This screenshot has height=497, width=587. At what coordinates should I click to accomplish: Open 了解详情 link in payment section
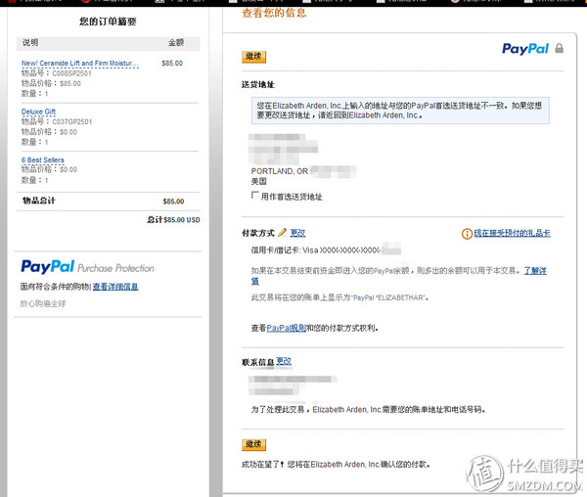(x=535, y=271)
